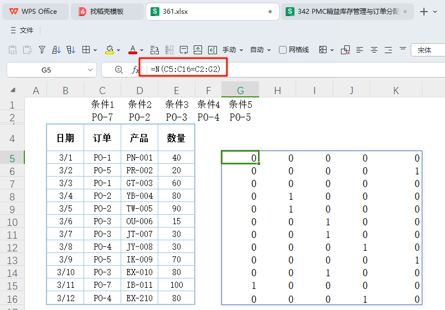
Task: Click the formula =N(C5:C16=C2:G2) text
Action: (185, 69)
